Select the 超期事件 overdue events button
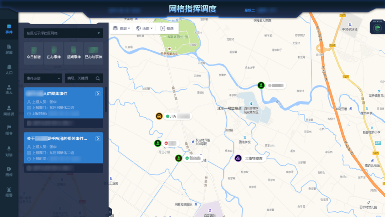This screenshot has height=217, width=385. click(x=73, y=53)
